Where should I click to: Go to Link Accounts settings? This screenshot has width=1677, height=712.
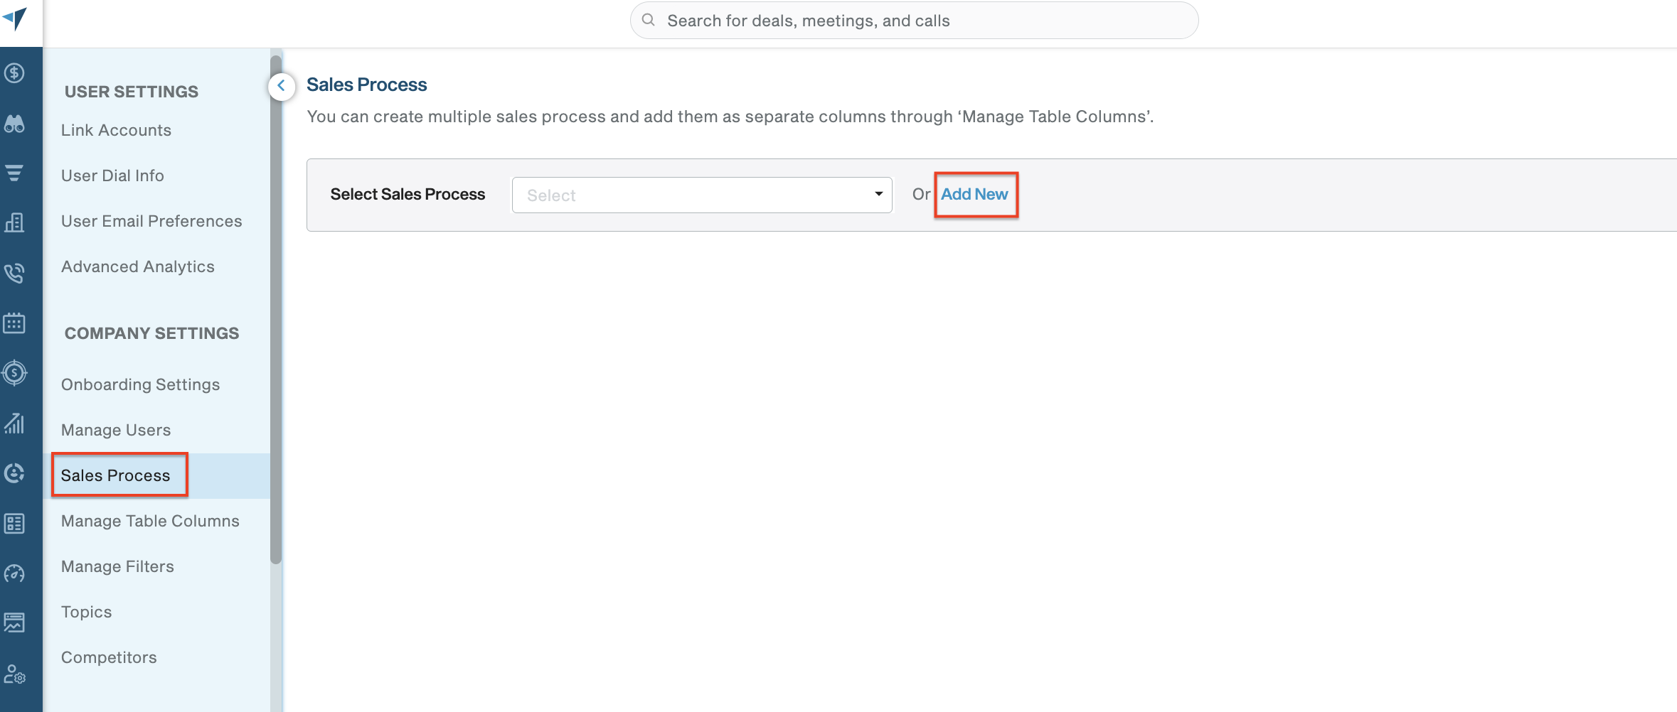click(116, 130)
